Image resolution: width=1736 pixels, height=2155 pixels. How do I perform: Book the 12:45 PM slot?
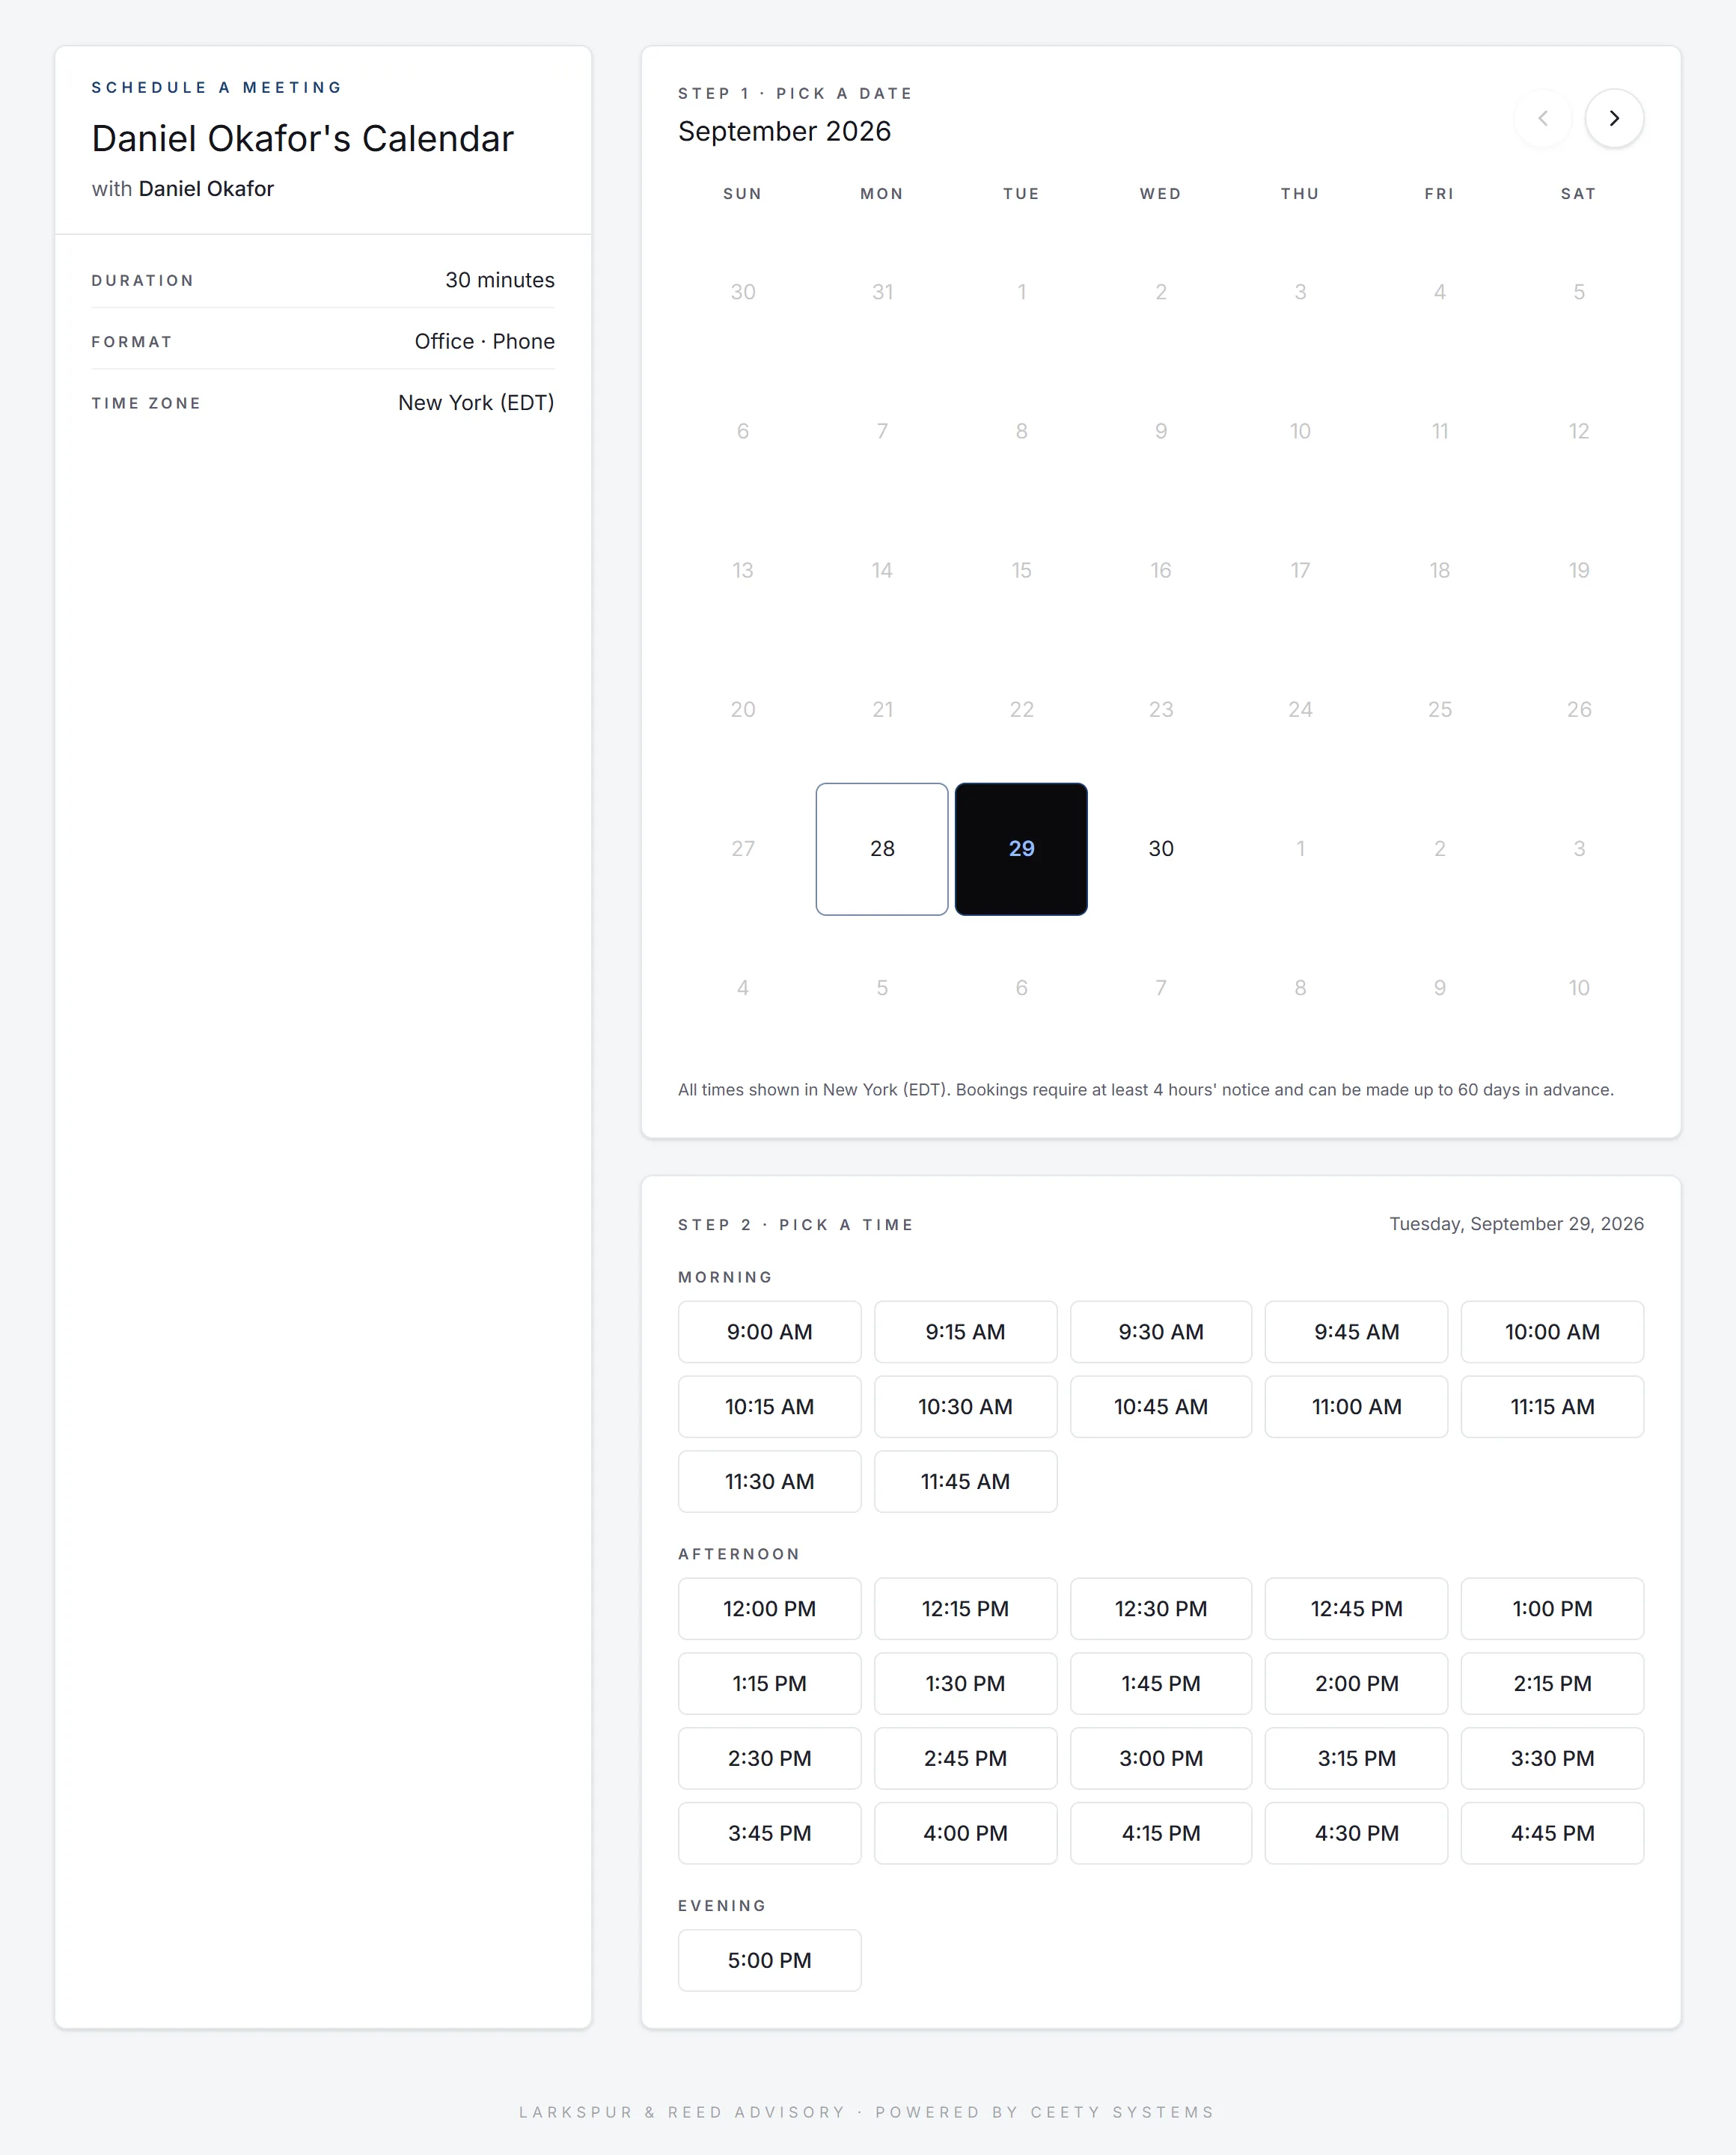click(x=1356, y=1609)
